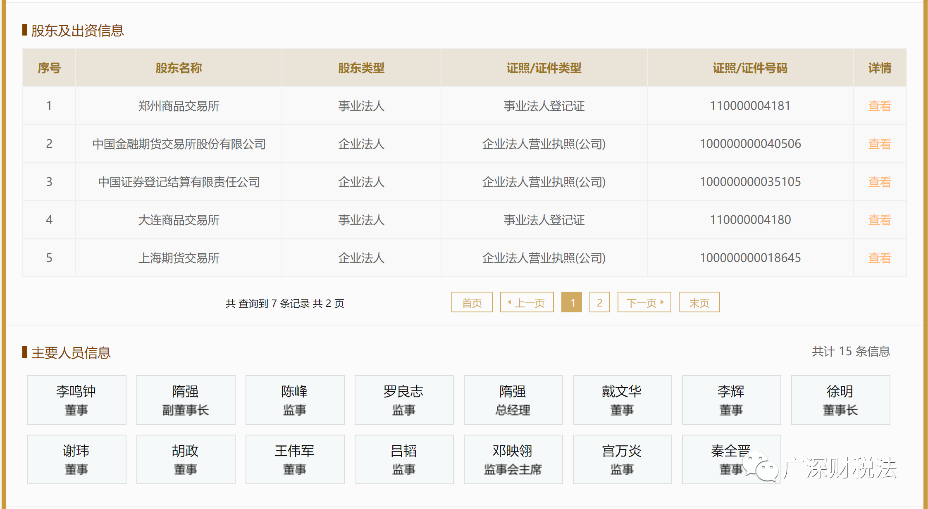Image resolution: width=928 pixels, height=509 pixels.
Task: Jump to last page 末页
Action: 699,302
